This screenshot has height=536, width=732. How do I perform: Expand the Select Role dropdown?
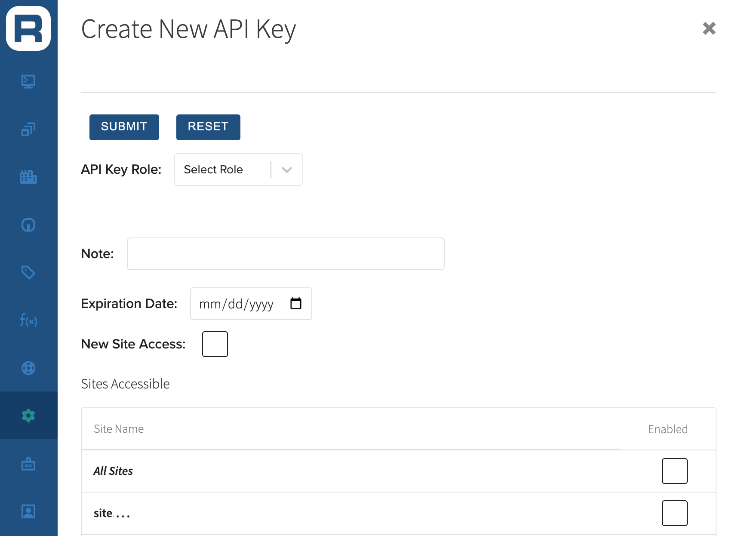coord(239,169)
